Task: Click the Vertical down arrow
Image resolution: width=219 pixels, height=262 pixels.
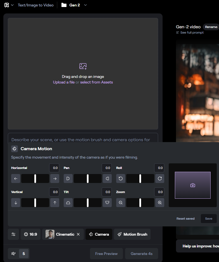Action: pos(16,203)
